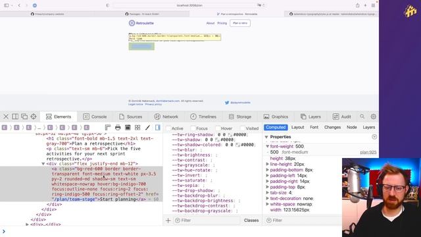Expand the padding-bottom property
The height and width of the screenshot is (237, 421).
[x=268, y=170]
